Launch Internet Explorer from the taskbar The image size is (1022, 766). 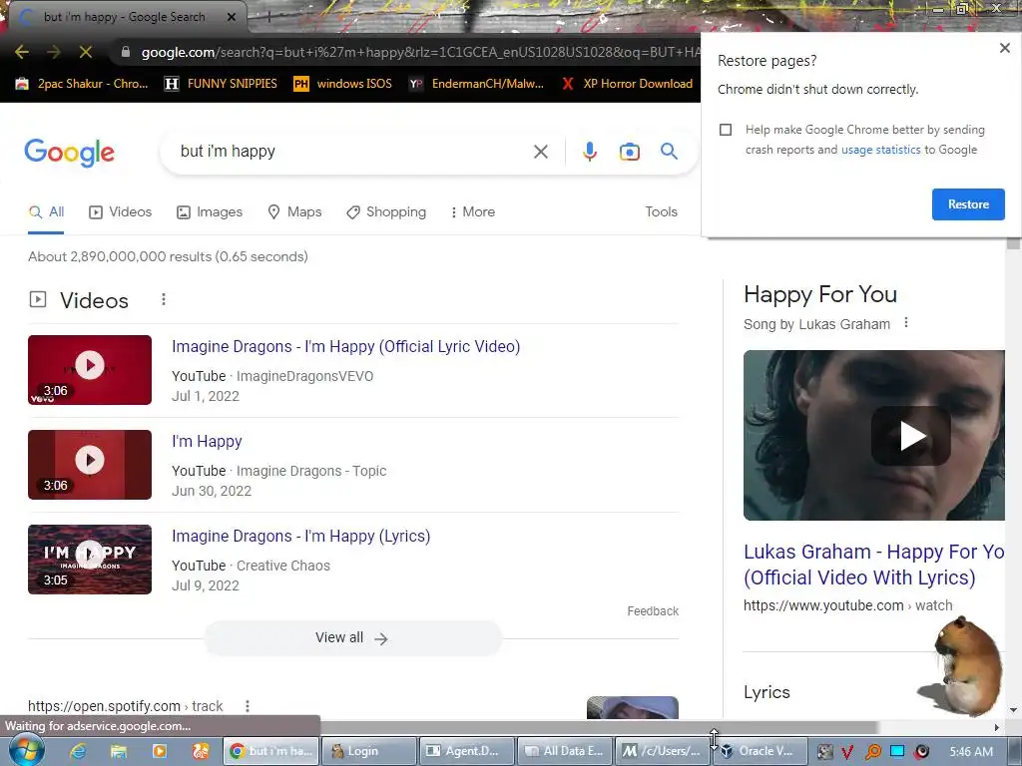click(x=78, y=751)
